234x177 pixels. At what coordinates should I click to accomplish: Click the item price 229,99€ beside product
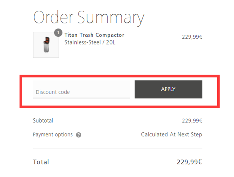(x=192, y=37)
